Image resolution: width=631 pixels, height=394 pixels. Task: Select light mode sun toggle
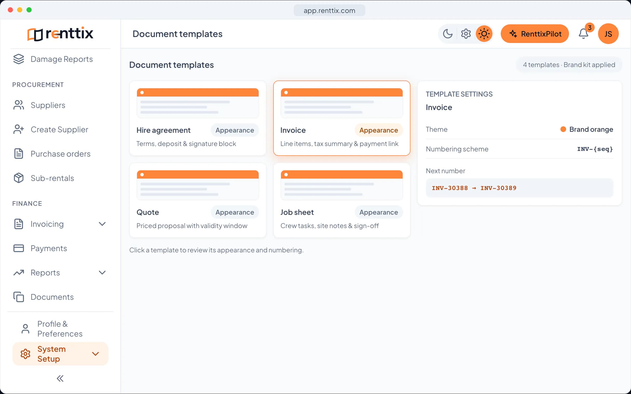coord(484,34)
